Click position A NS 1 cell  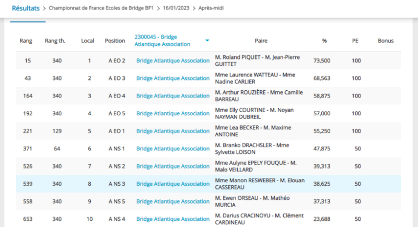tap(117, 149)
